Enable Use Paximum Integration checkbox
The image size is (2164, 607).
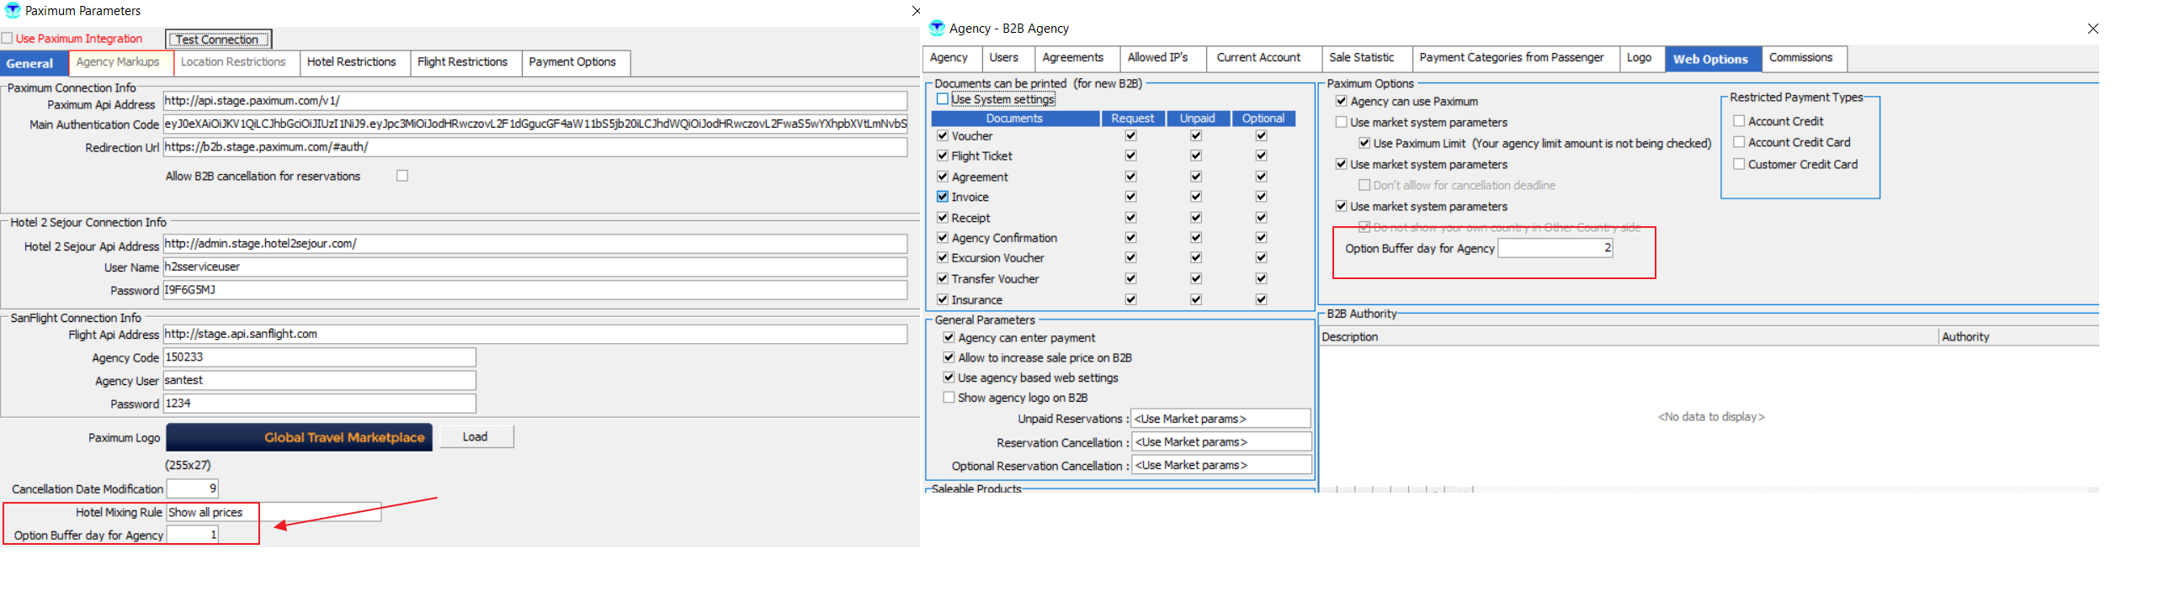[8, 39]
